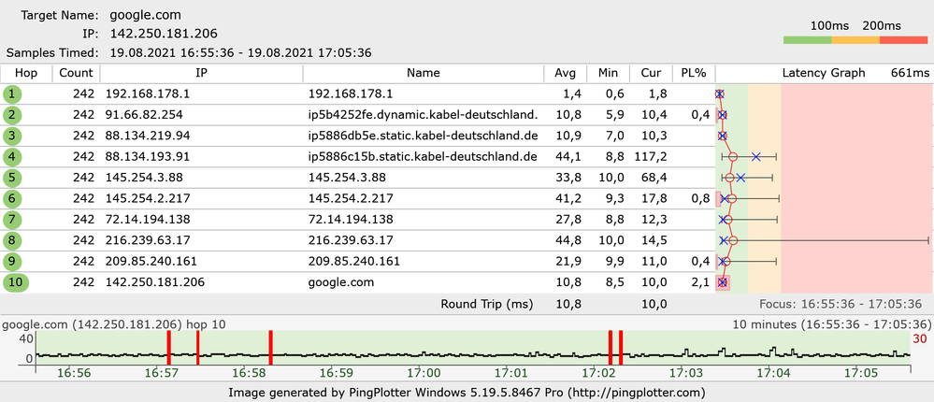
Task: Click the Focus: 16:55:36 - 17:05:36 text
Action: 841,304
